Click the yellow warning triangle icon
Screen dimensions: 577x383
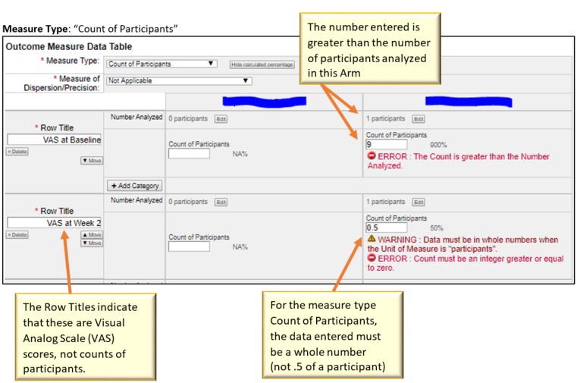(372, 240)
